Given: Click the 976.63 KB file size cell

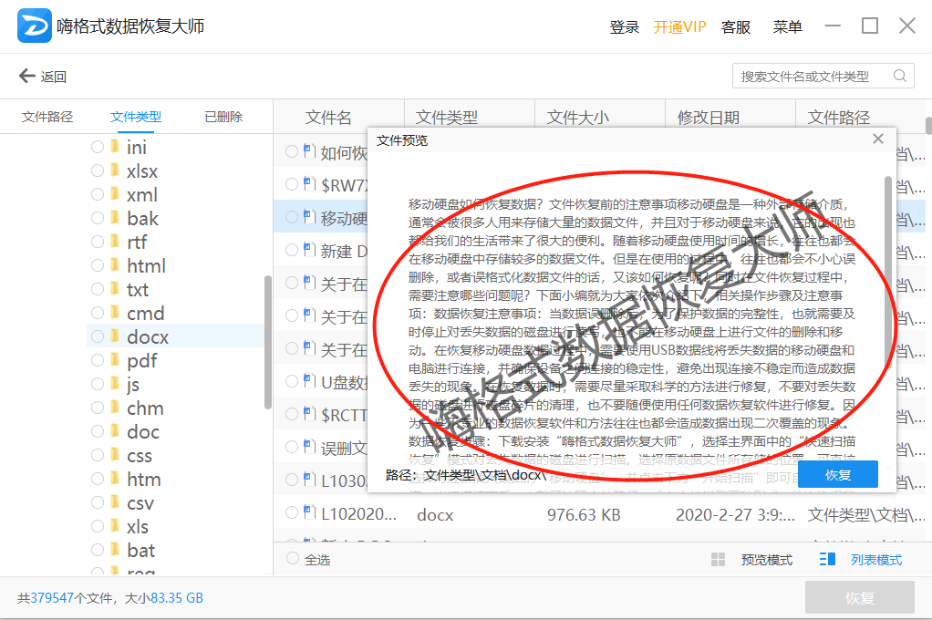Looking at the screenshot, I should point(584,515).
